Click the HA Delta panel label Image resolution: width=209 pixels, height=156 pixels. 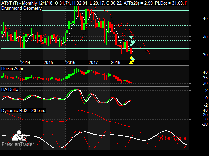pos(10,90)
